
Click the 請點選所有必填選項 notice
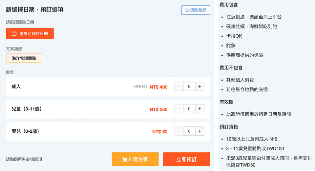(24, 160)
